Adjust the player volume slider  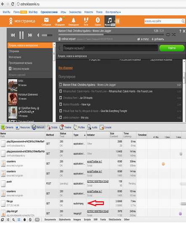pos(47,35)
